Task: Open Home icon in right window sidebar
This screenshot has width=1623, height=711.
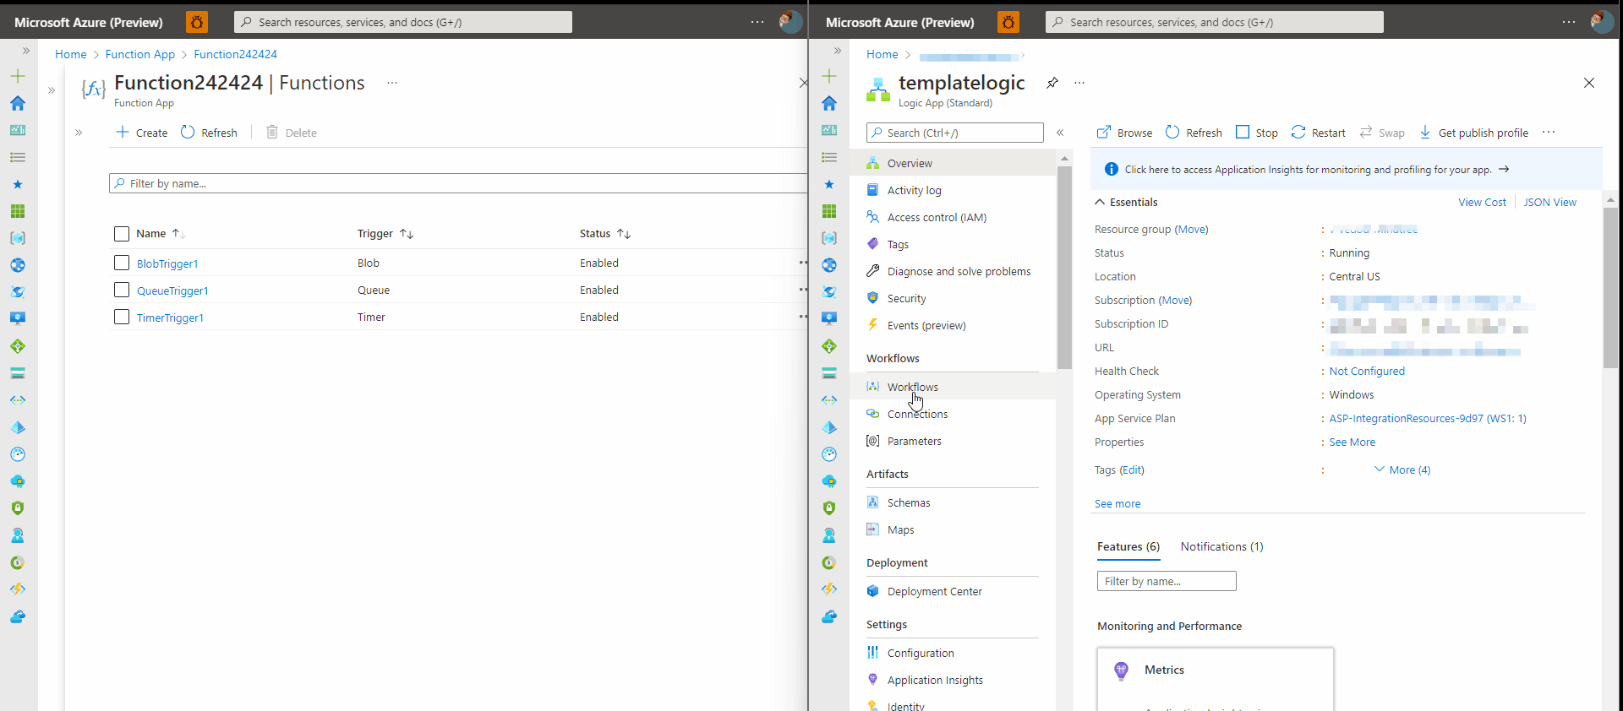Action: point(829,103)
